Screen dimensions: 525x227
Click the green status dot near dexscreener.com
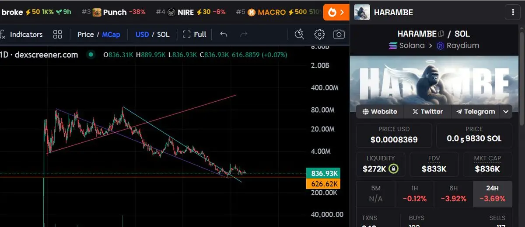(91, 55)
